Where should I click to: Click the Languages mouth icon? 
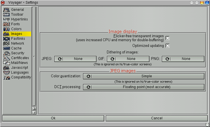6,72
